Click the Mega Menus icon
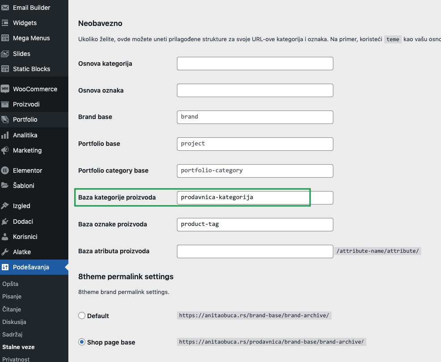 (5, 38)
